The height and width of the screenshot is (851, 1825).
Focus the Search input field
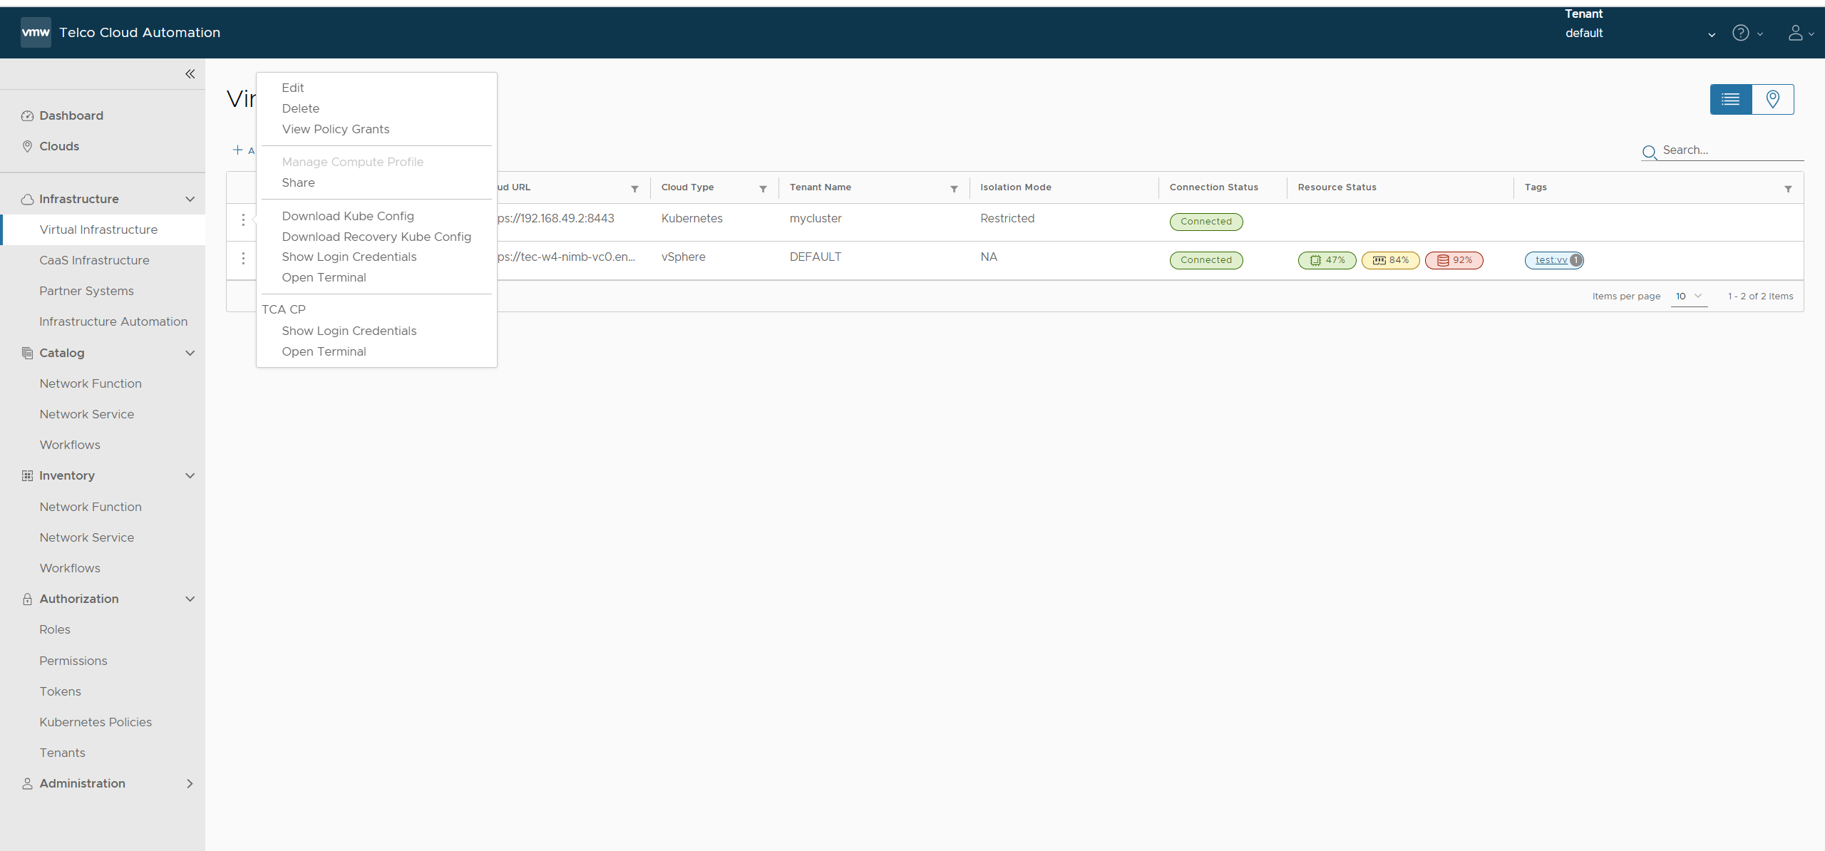point(1732,150)
